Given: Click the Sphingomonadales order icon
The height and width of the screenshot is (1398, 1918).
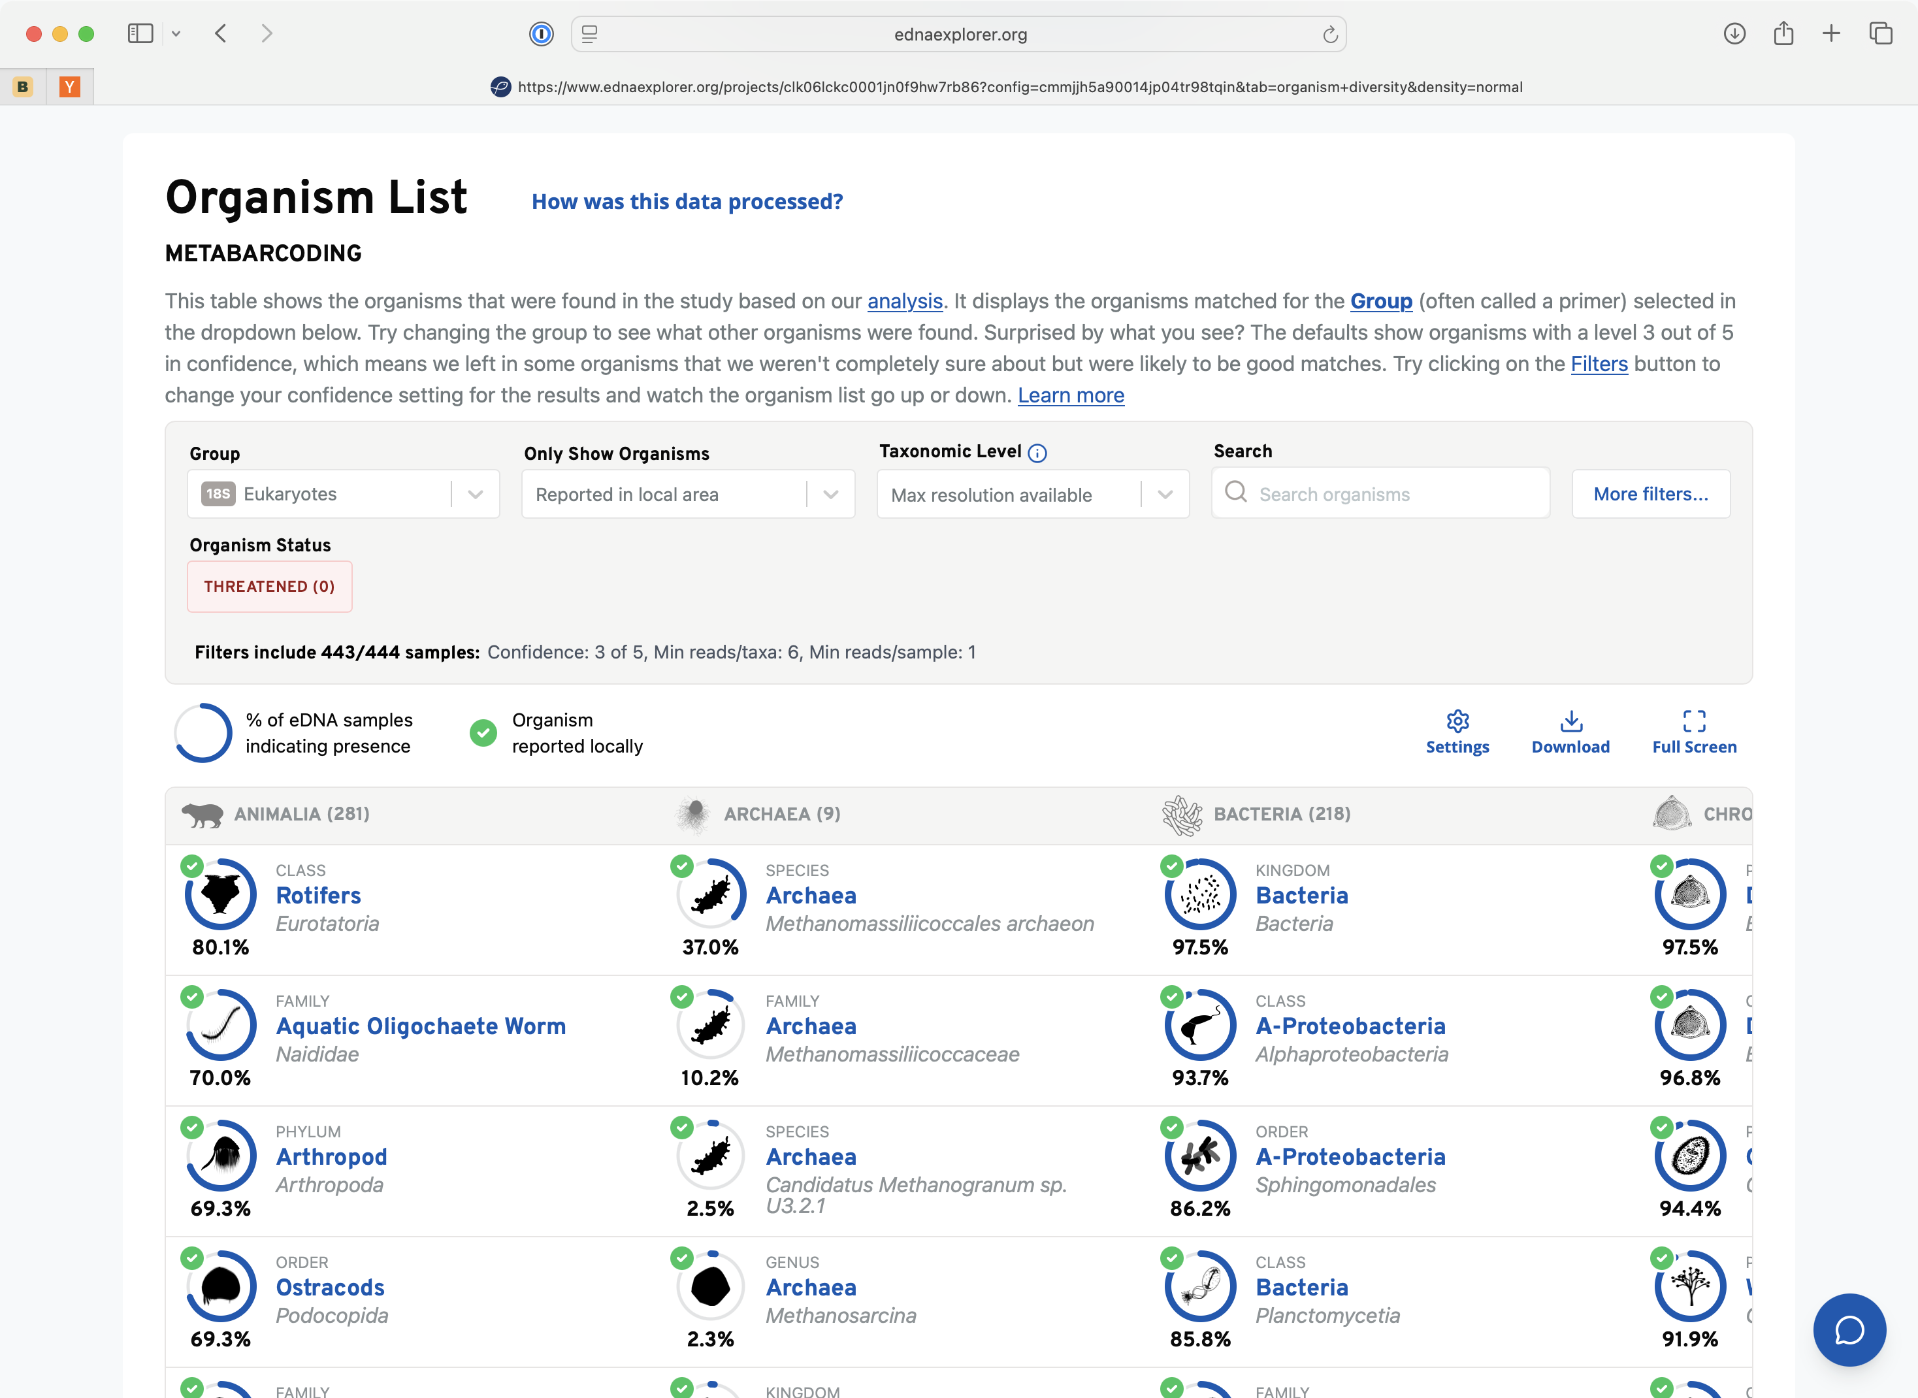Looking at the screenshot, I should click(1201, 1155).
